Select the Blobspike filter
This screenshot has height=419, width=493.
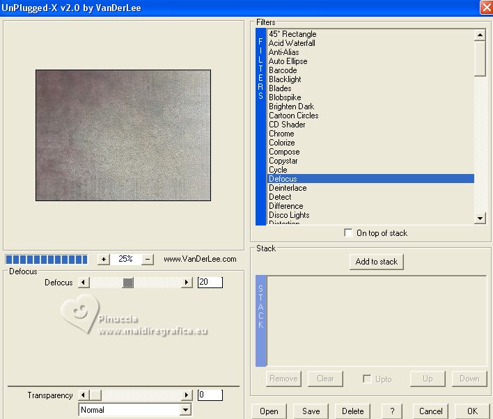point(370,97)
